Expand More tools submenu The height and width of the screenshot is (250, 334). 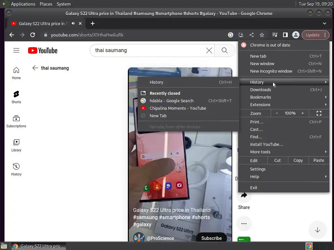pos(284,152)
